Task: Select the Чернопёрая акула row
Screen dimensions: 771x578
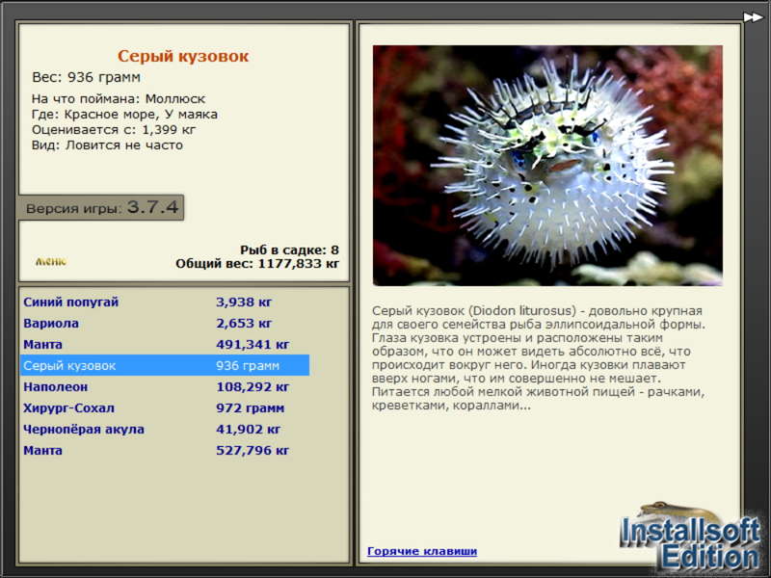Action: click(165, 429)
